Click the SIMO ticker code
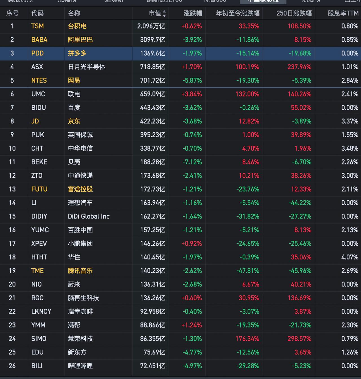361x379 pixels. (39, 339)
